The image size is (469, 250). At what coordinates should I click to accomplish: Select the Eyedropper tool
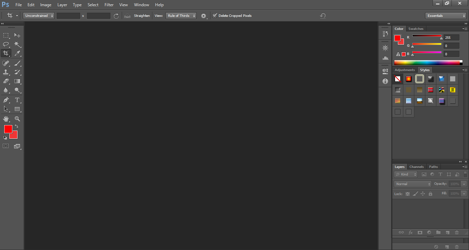17,53
